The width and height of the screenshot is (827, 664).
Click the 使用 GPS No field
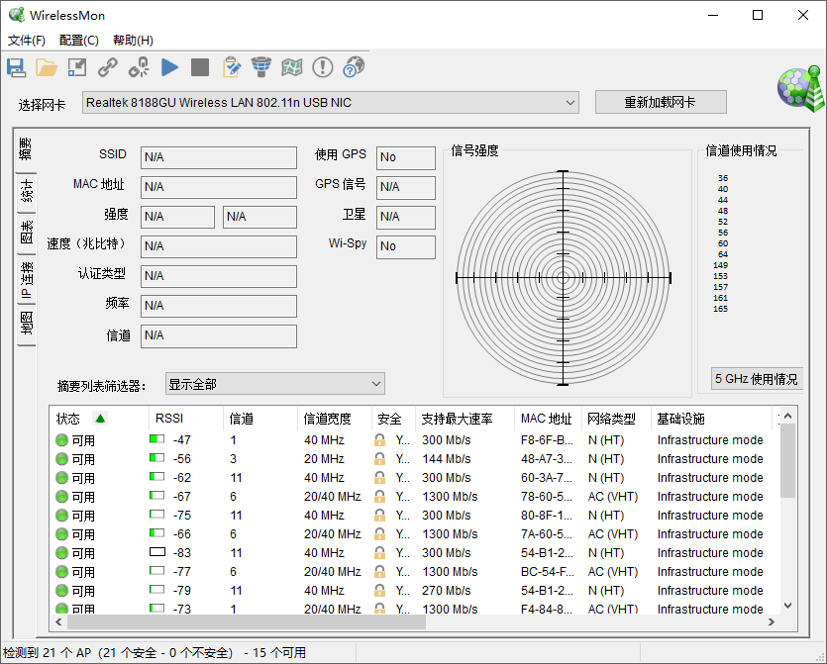(406, 157)
